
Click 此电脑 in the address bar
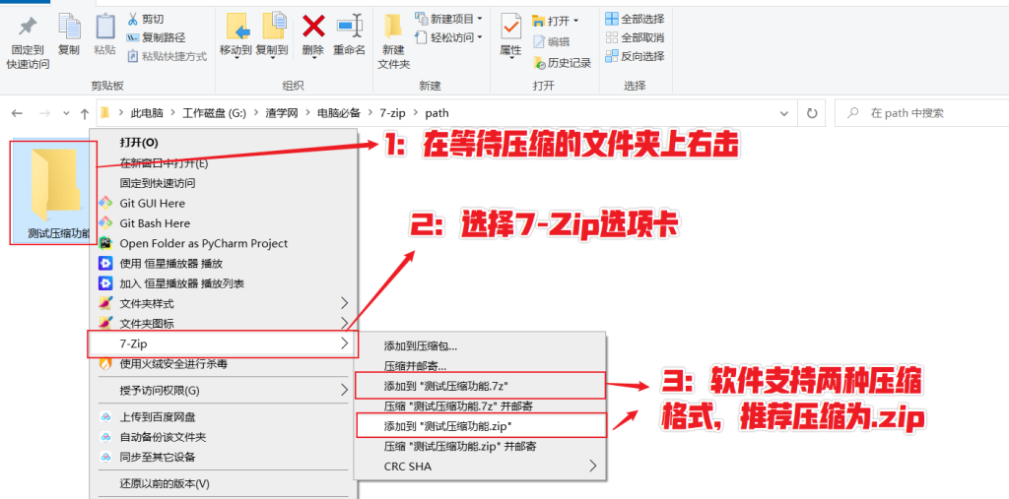click(145, 113)
